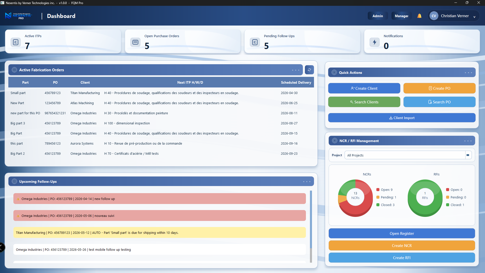Open the notification bell

click(419, 16)
